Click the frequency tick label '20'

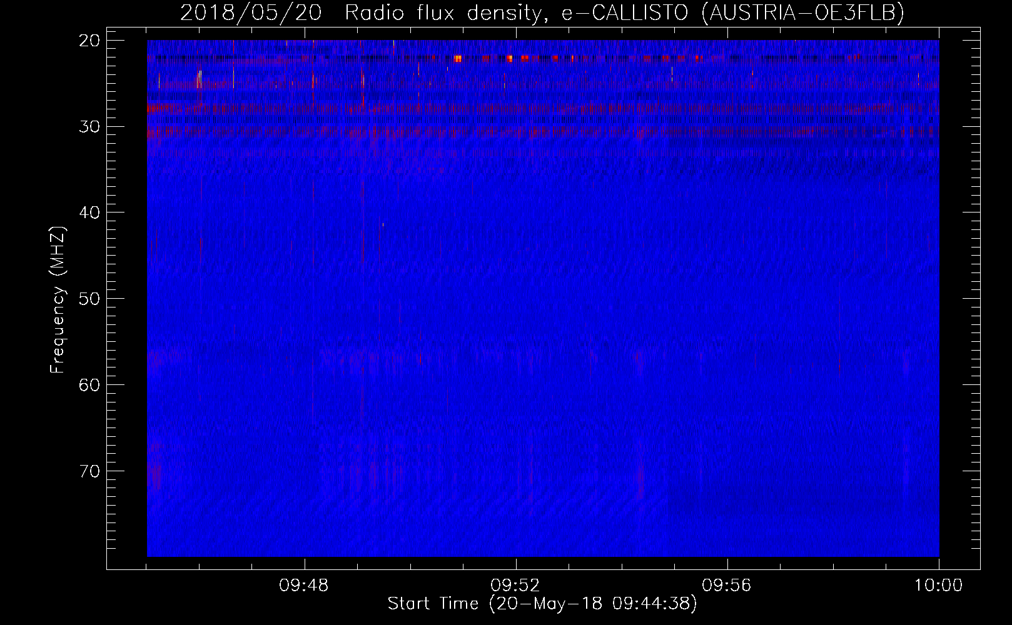90,41
